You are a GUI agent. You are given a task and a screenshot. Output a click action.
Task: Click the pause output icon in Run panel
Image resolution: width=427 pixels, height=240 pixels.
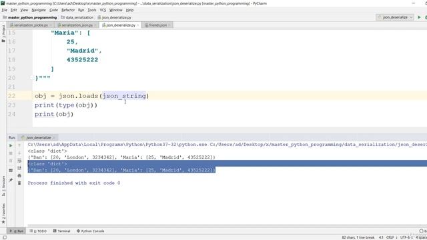point(11,161)
